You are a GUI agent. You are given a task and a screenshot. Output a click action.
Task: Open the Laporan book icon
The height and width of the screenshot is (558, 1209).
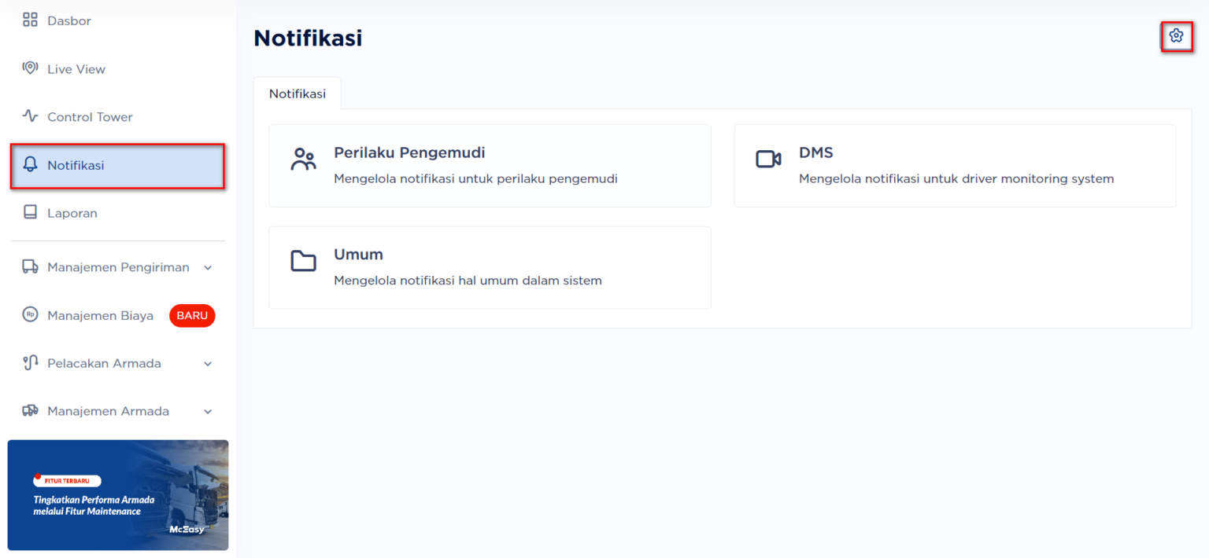pyautogui.click(x=30, y=212)
